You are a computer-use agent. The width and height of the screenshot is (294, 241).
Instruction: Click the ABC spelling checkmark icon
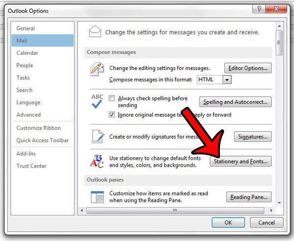(x=97, y=101)
